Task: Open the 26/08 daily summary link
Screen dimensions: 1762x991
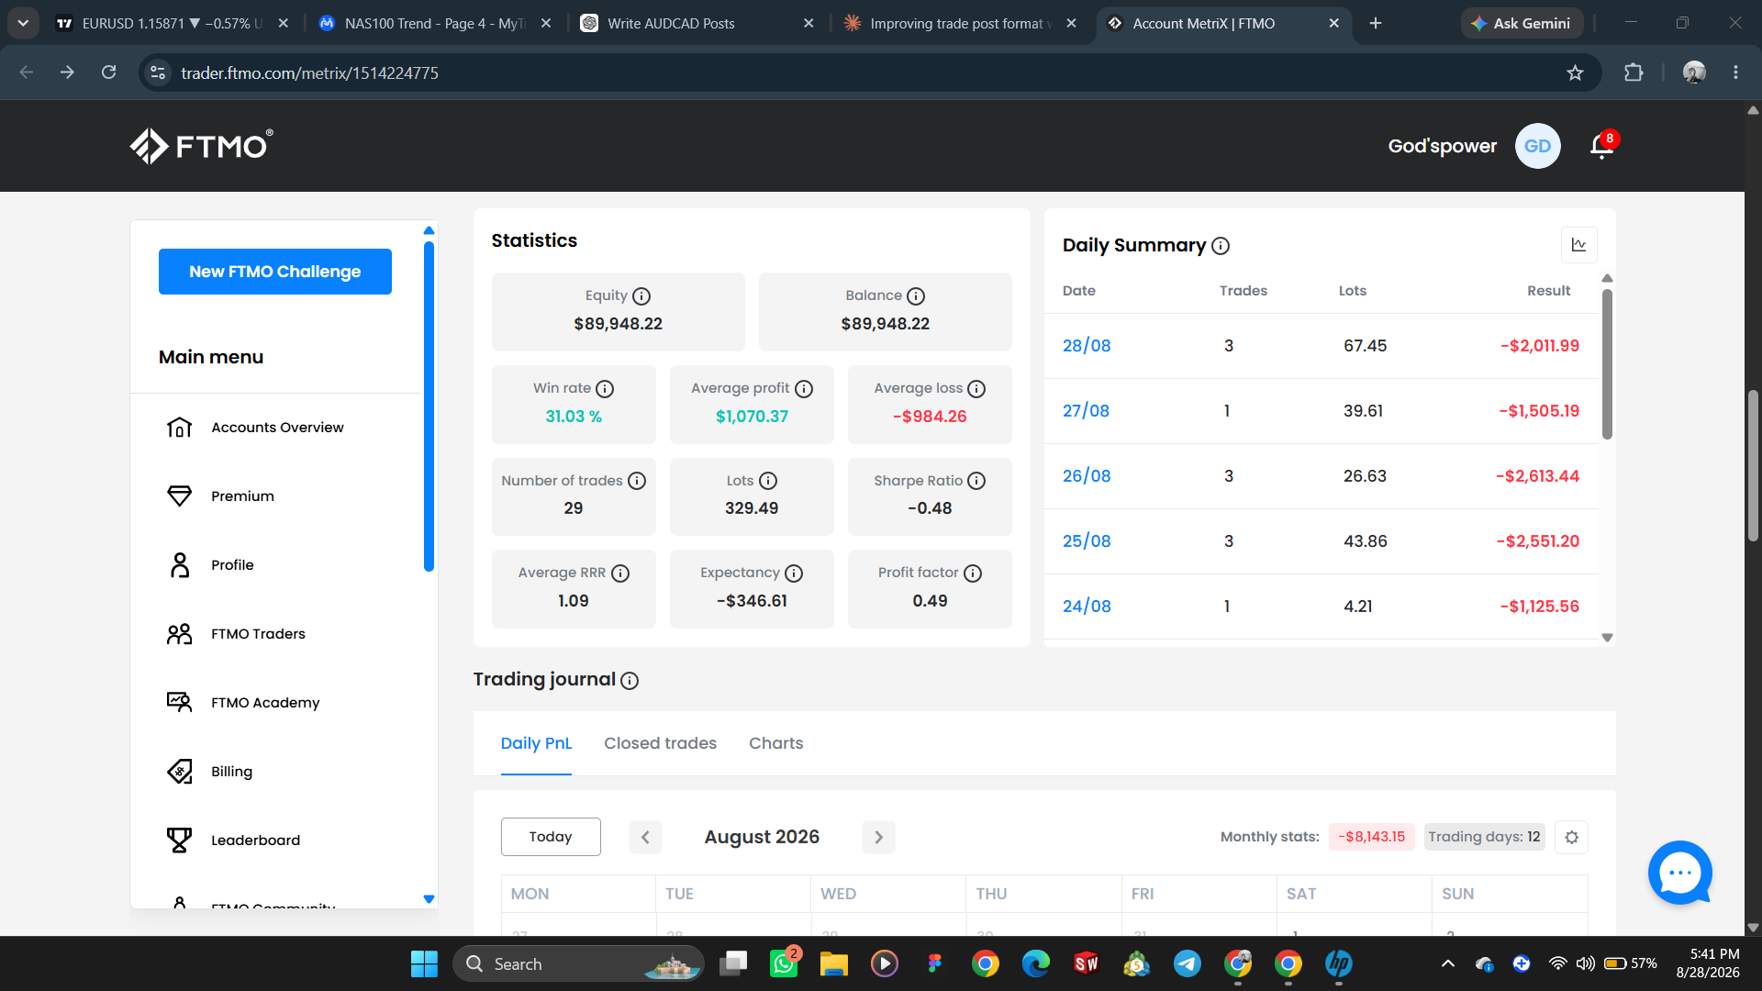Action: pyautogui.click(x=1087, y=476)
